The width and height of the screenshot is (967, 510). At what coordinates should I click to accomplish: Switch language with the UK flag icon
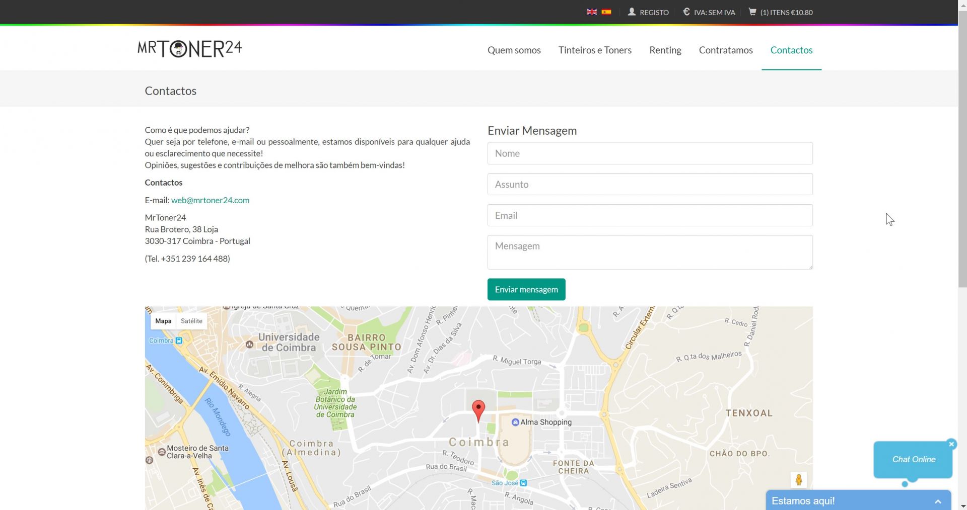pos(592,12)
